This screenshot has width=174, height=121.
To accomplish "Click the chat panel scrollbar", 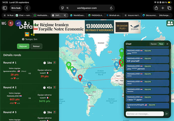I will [x=170, y=59].
